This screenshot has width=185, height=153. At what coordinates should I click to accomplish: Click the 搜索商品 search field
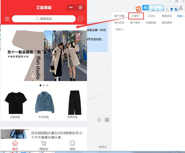[44, 19]
